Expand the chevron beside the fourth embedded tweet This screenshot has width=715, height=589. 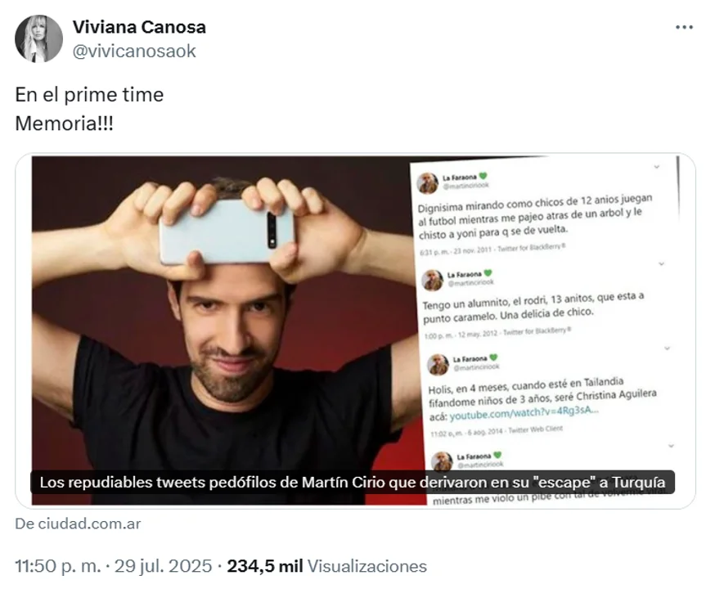pos(671,445)
